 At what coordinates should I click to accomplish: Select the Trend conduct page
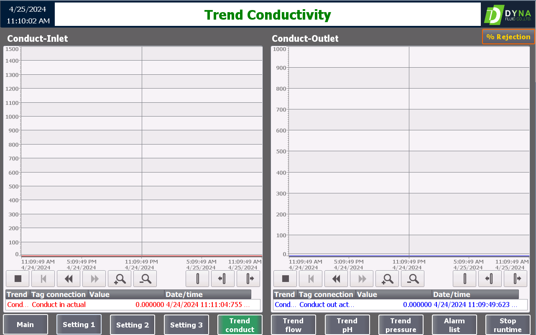(240, 325)
